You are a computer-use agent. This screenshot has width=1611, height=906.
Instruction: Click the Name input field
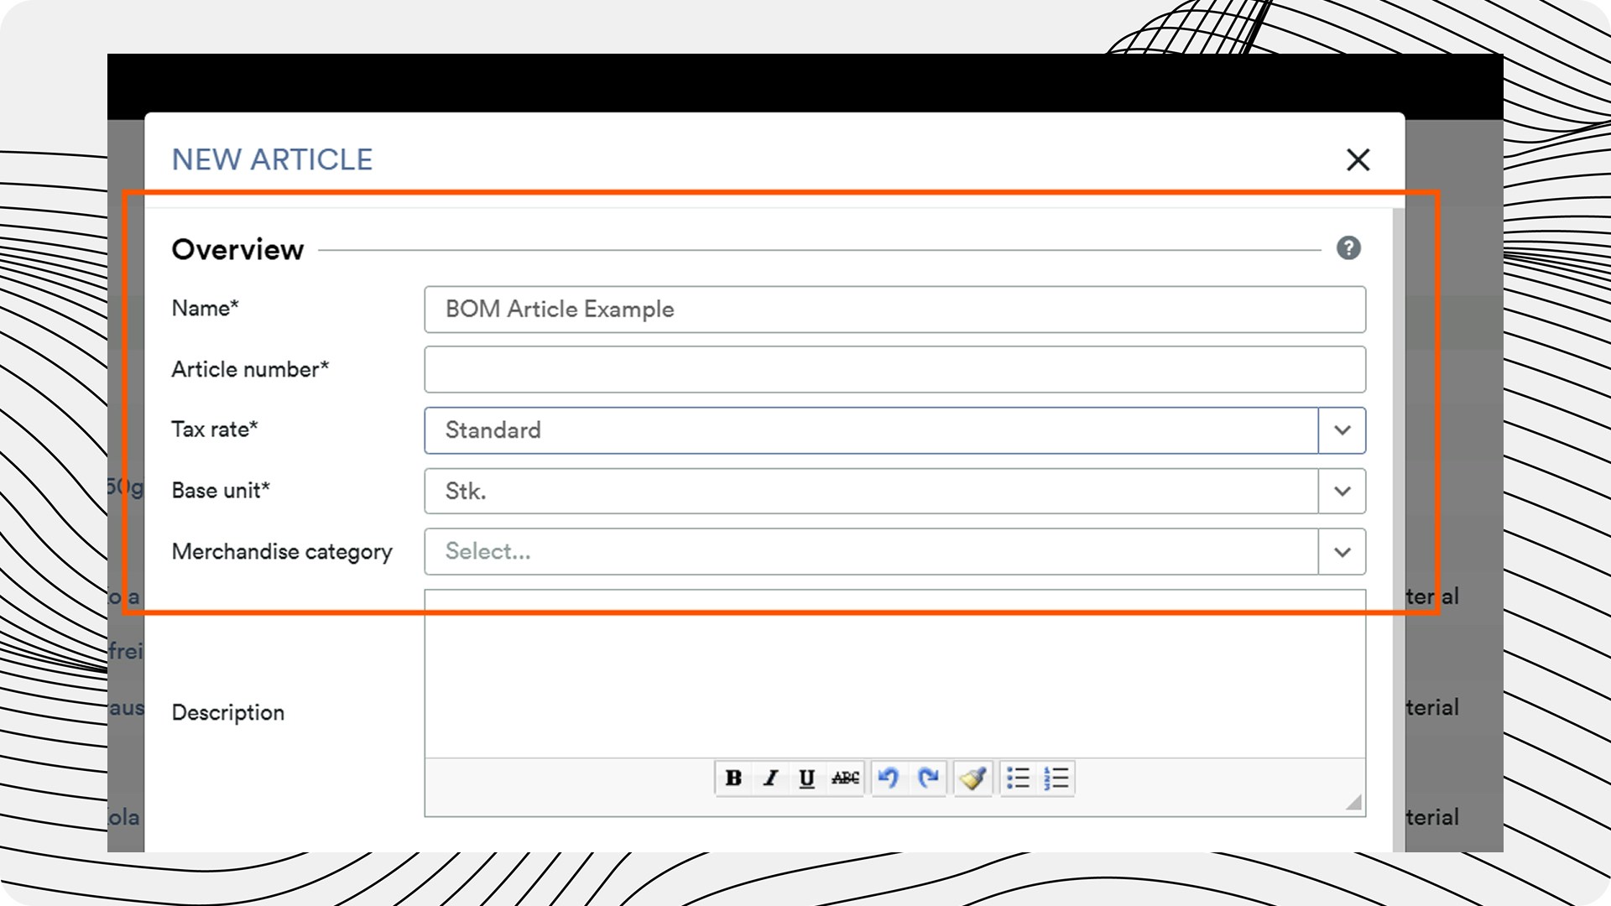click(x=894, y=310)
